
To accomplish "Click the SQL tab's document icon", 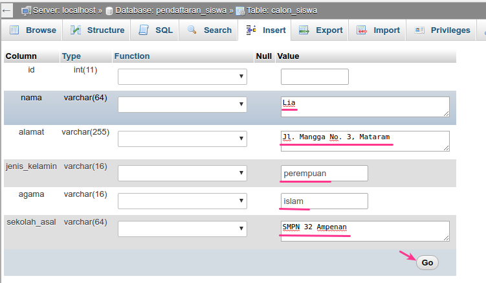I will point(144,30).
